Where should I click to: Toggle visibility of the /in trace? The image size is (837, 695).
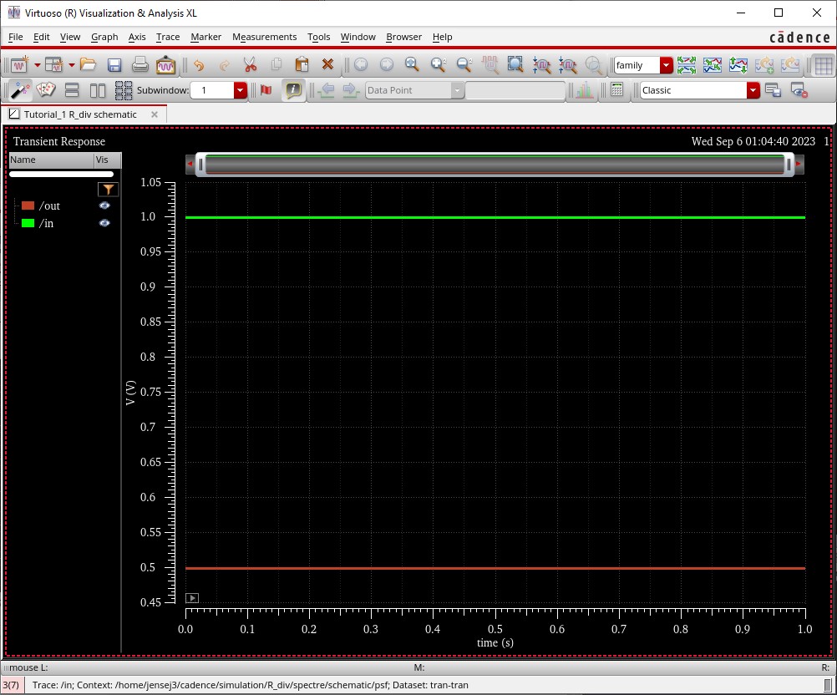click(x=104, y=223)
